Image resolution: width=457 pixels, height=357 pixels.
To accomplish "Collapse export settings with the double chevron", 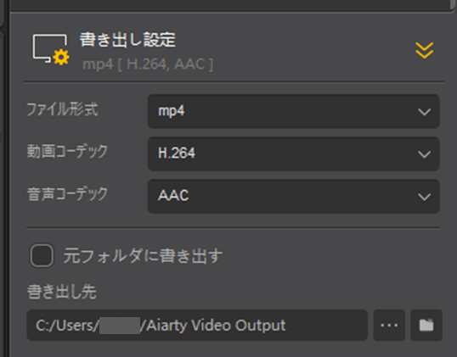I will (424, 50).
